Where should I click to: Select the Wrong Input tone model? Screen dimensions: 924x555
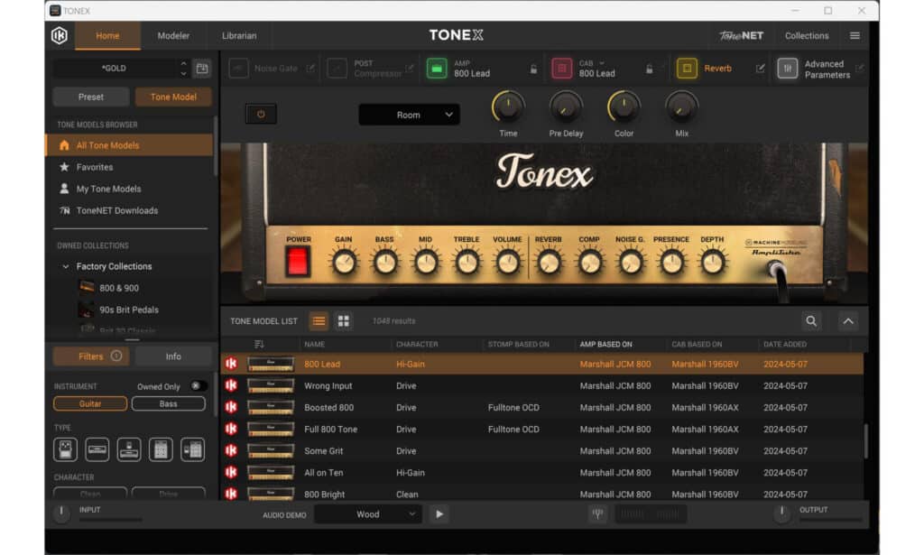(542, 386)
